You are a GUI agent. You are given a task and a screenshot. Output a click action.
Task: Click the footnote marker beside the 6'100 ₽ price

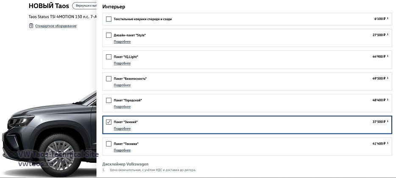pyautogui.click(x=388, y=19)
